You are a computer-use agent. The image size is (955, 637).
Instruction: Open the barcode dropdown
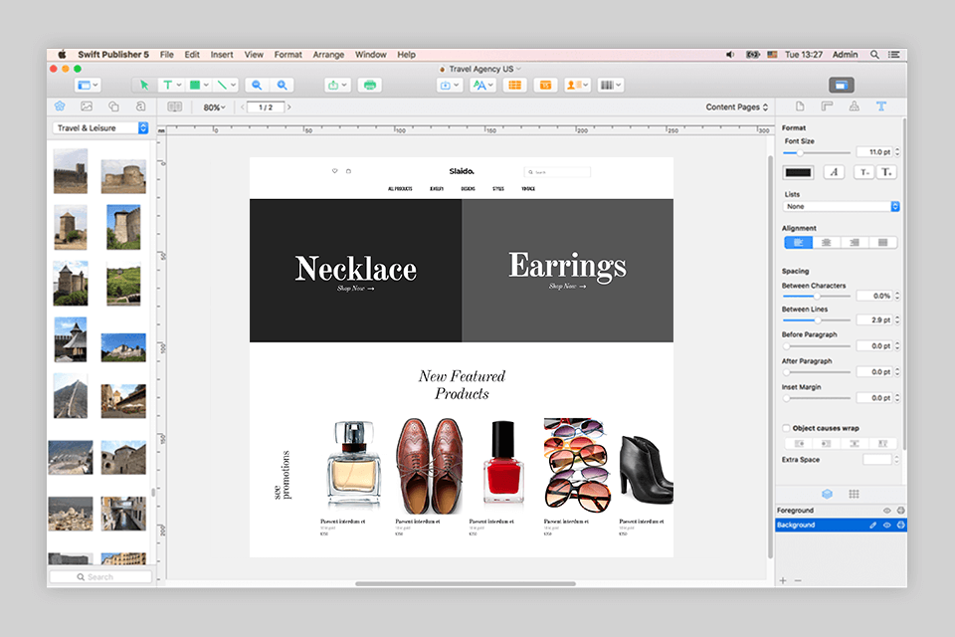coord(610,86)
